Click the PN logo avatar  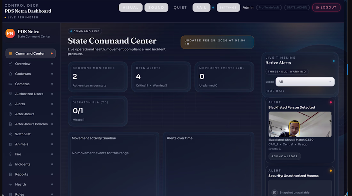[10, 34]
